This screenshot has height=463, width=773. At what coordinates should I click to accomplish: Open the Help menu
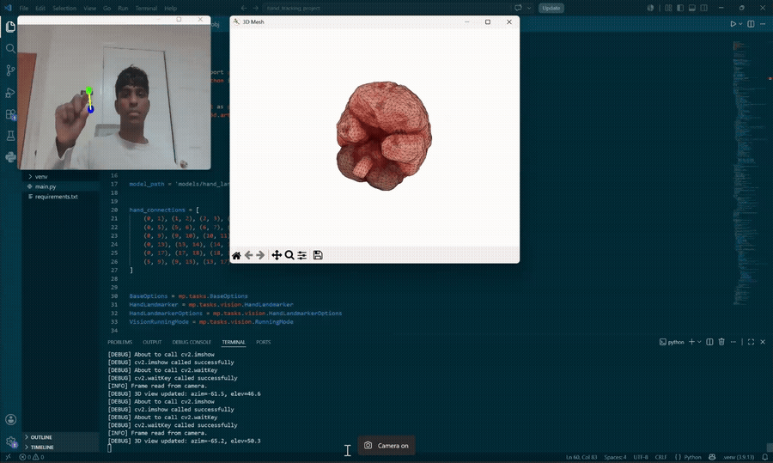coord(171,9)
